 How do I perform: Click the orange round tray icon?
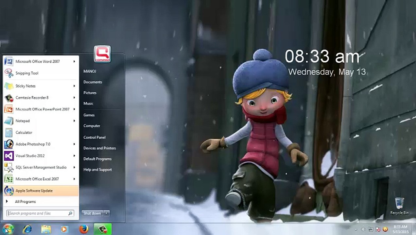coord(385,229)
